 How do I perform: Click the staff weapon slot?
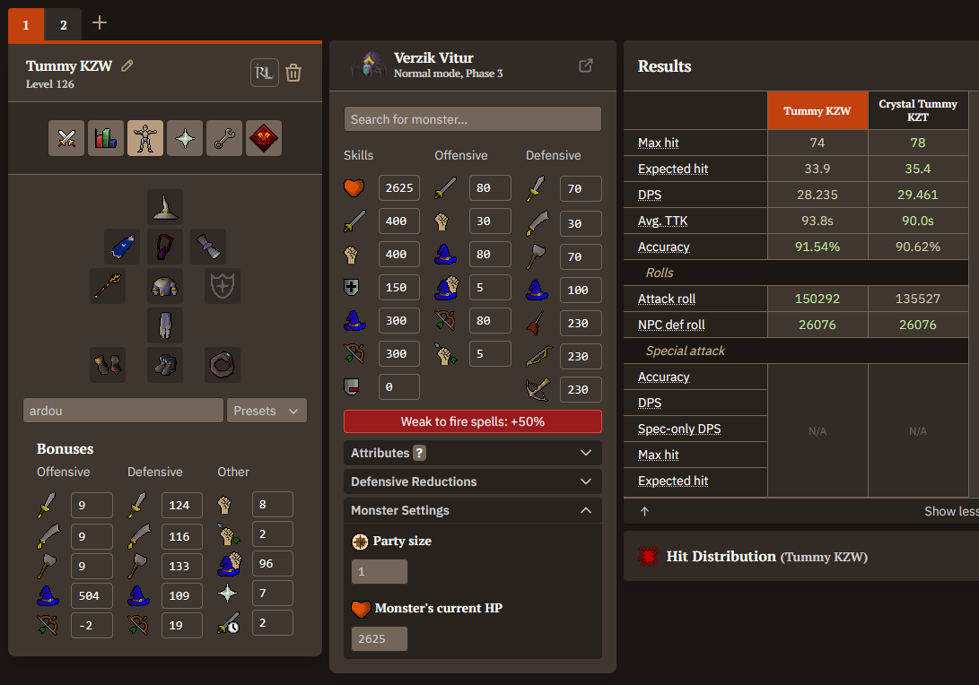[108, 286]
